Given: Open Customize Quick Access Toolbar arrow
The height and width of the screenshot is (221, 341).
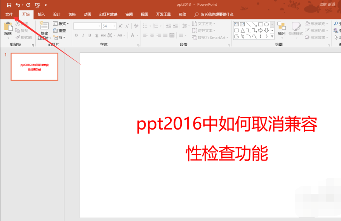Looking at the screenshot, I should click(46, 5).
